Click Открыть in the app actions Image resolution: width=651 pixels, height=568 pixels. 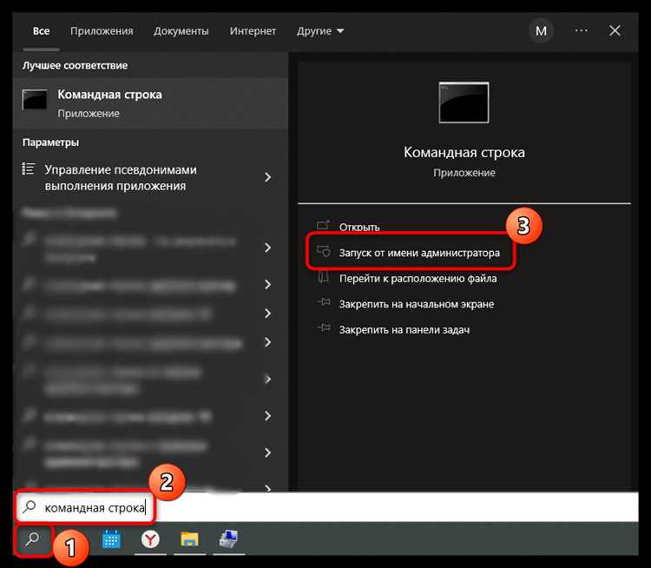[x=359, y=227]
